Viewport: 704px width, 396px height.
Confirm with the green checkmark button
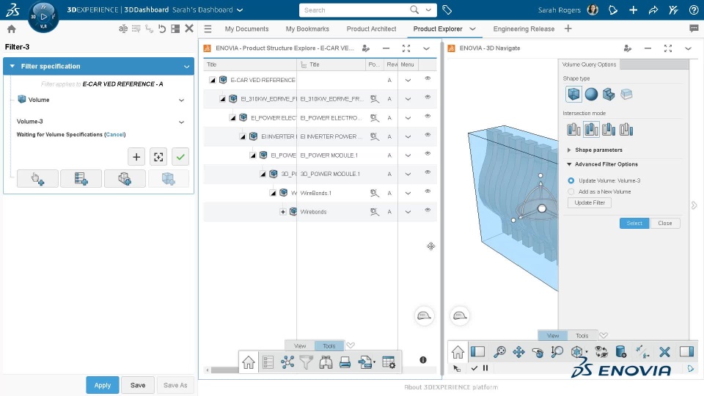tap(180, 157)
